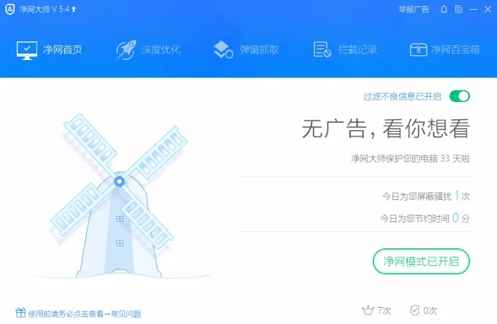Click the monitor icon for 净网首页
Screen dimensions: 497x324
[x=27, y=50]
